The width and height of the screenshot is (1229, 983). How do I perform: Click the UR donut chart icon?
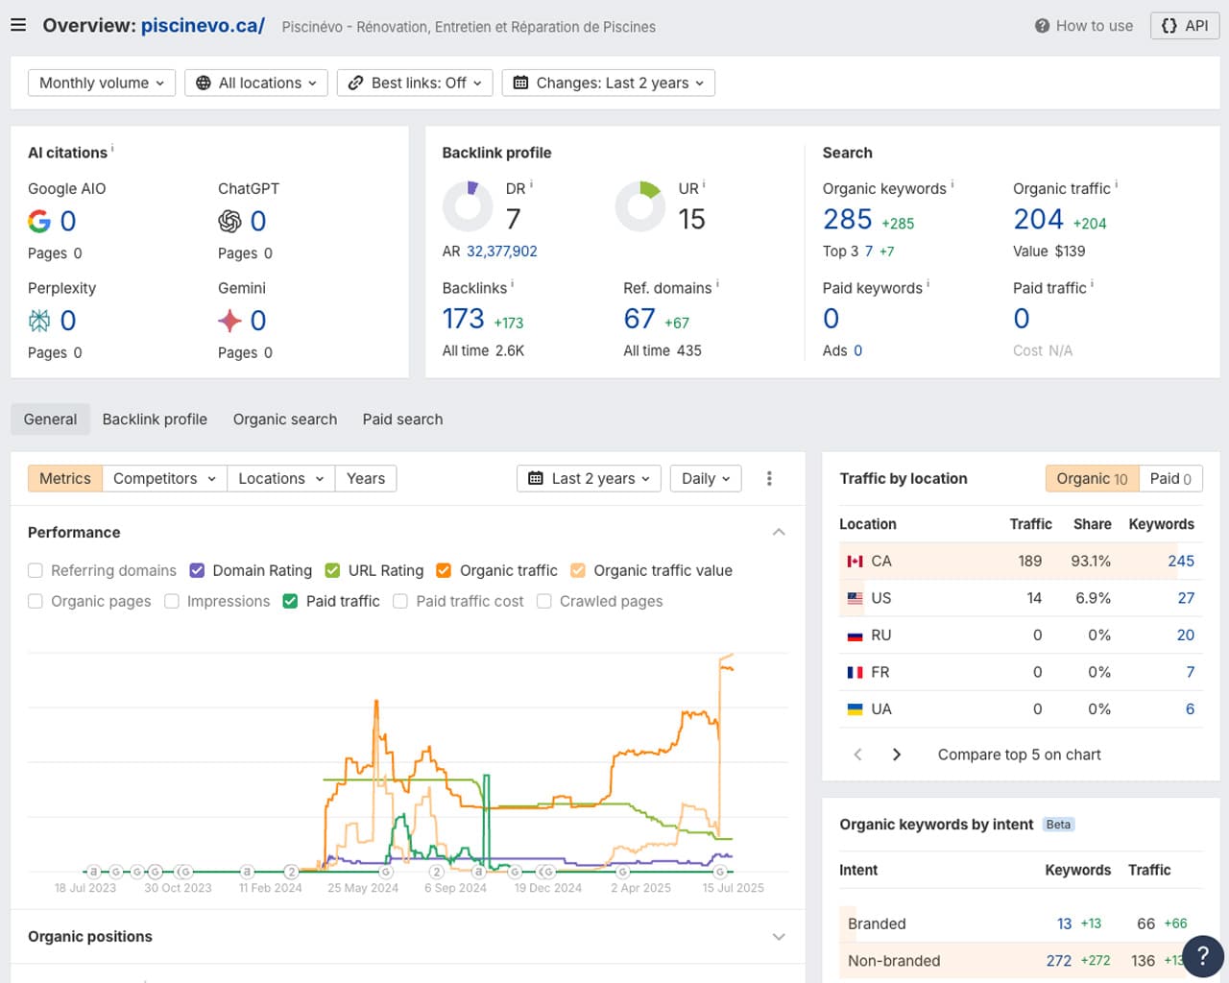coord(640,206)
